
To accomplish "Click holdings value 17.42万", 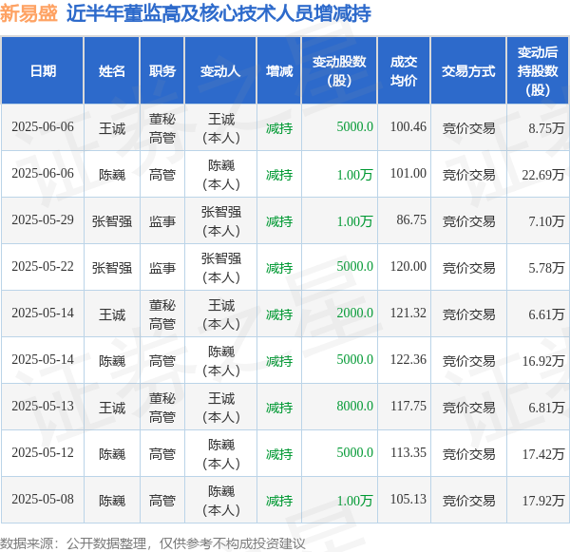I will pos(543,454).
